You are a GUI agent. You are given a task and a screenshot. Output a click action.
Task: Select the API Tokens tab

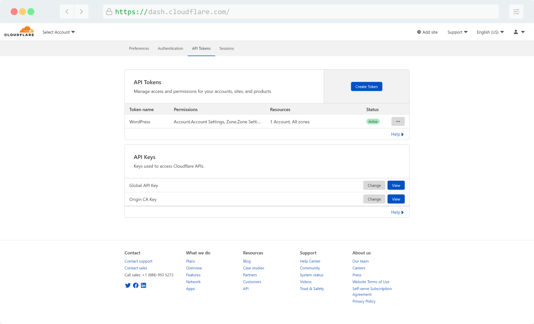click(x=201, y=48)
